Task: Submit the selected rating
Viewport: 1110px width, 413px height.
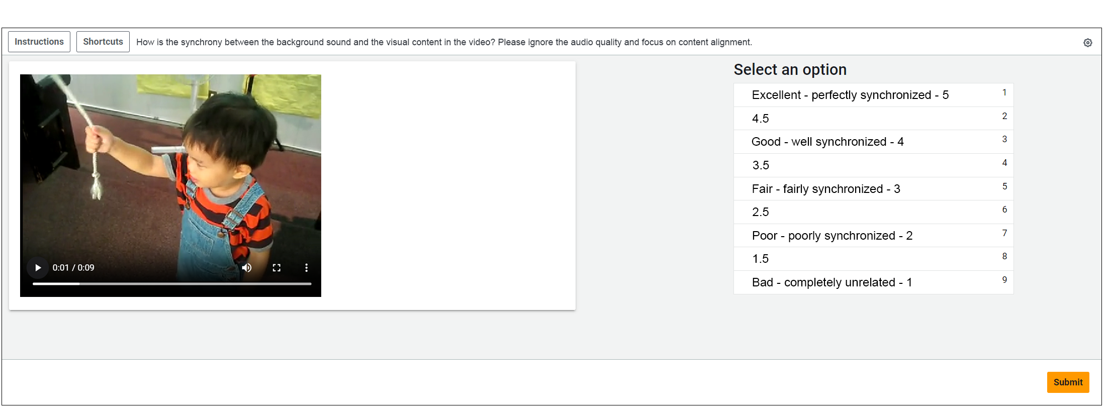Action: click(x=1068, y=382)
